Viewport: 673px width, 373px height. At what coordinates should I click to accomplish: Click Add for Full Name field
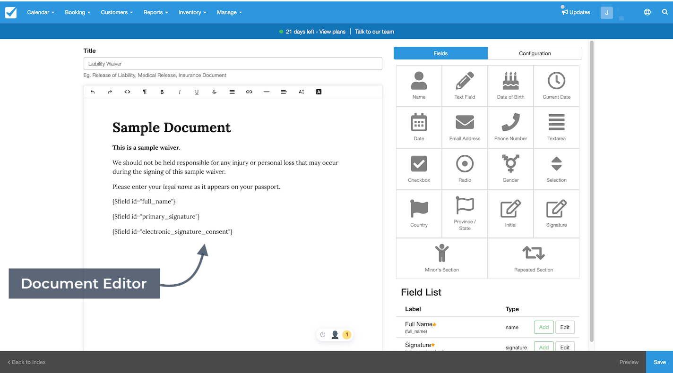point(544,327)
